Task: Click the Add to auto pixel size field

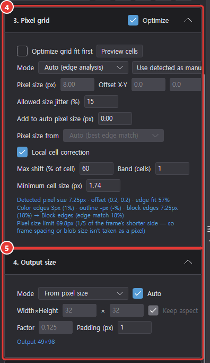Action: (x=115, y=119)
